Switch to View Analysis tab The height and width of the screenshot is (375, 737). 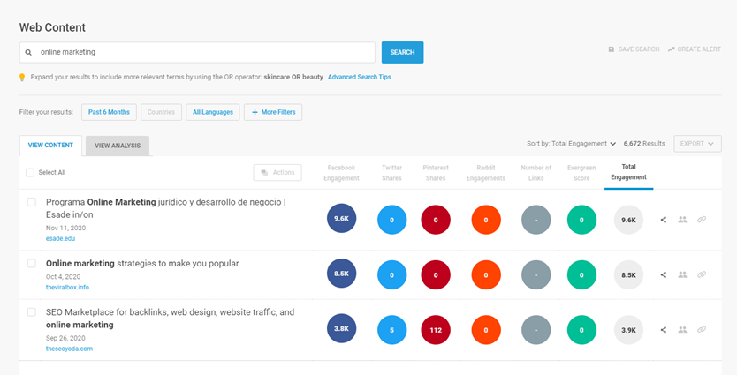click(118, 146)
